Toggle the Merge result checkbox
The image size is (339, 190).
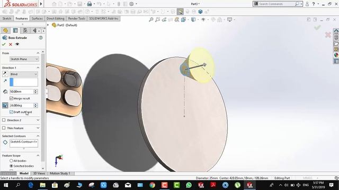[x=12, y=98]
